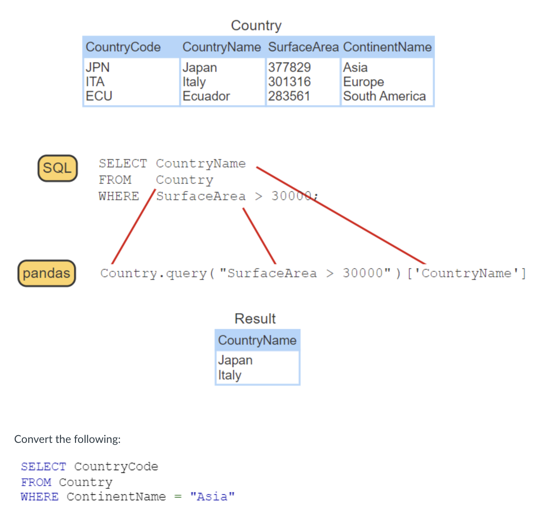Select the ContinentName column header

pyautogui.click(x=387, y=47)
